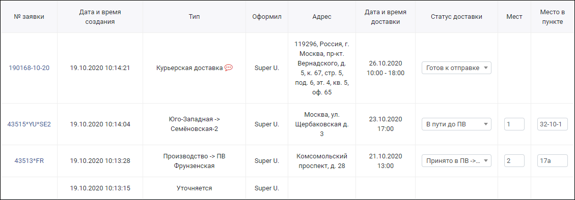575x200 pixels.
Task: Open order link 43515*YU*SE2
Action: click(x=29, y=124)
